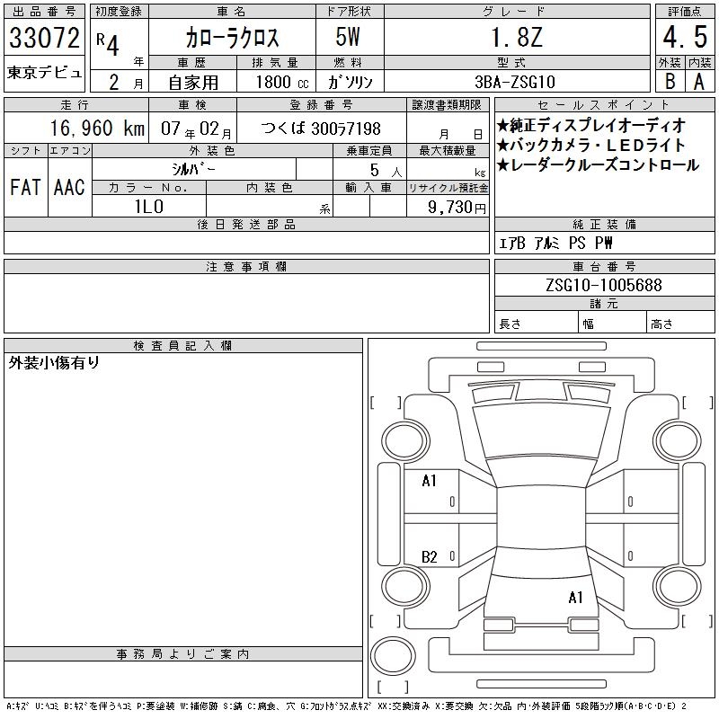Click the mileage 16,960 km
The height and width of the screenshot is (719, 719).
(97, 128)
